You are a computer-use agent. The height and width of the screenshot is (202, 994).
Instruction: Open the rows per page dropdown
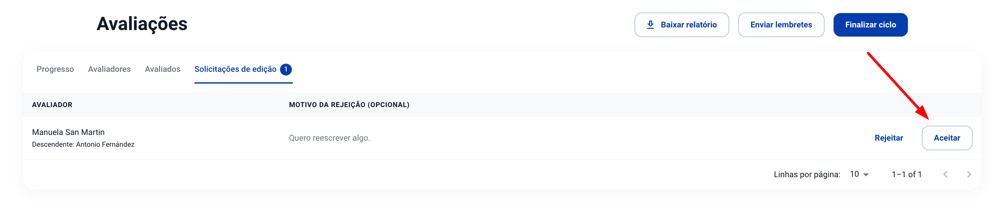point(859,174)
